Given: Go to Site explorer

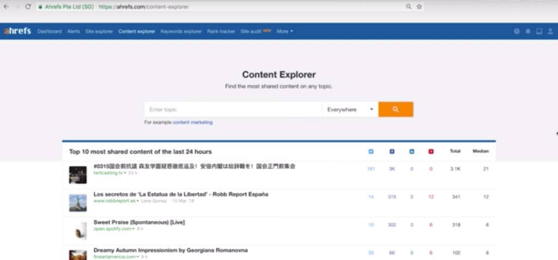Looking at the screenshot, I should (99, 32).
